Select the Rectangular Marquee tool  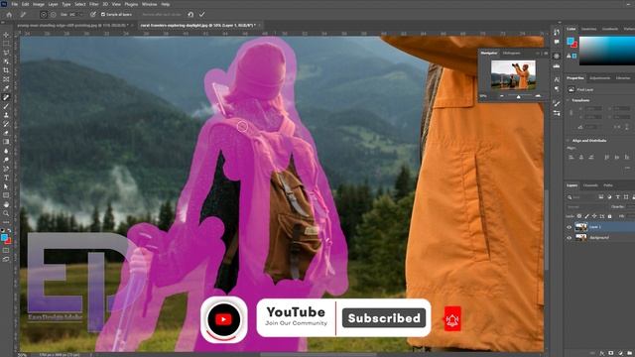click(6, 44)
